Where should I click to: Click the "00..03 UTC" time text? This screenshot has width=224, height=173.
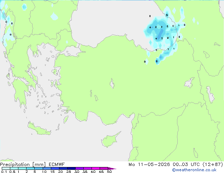(186, 165)
